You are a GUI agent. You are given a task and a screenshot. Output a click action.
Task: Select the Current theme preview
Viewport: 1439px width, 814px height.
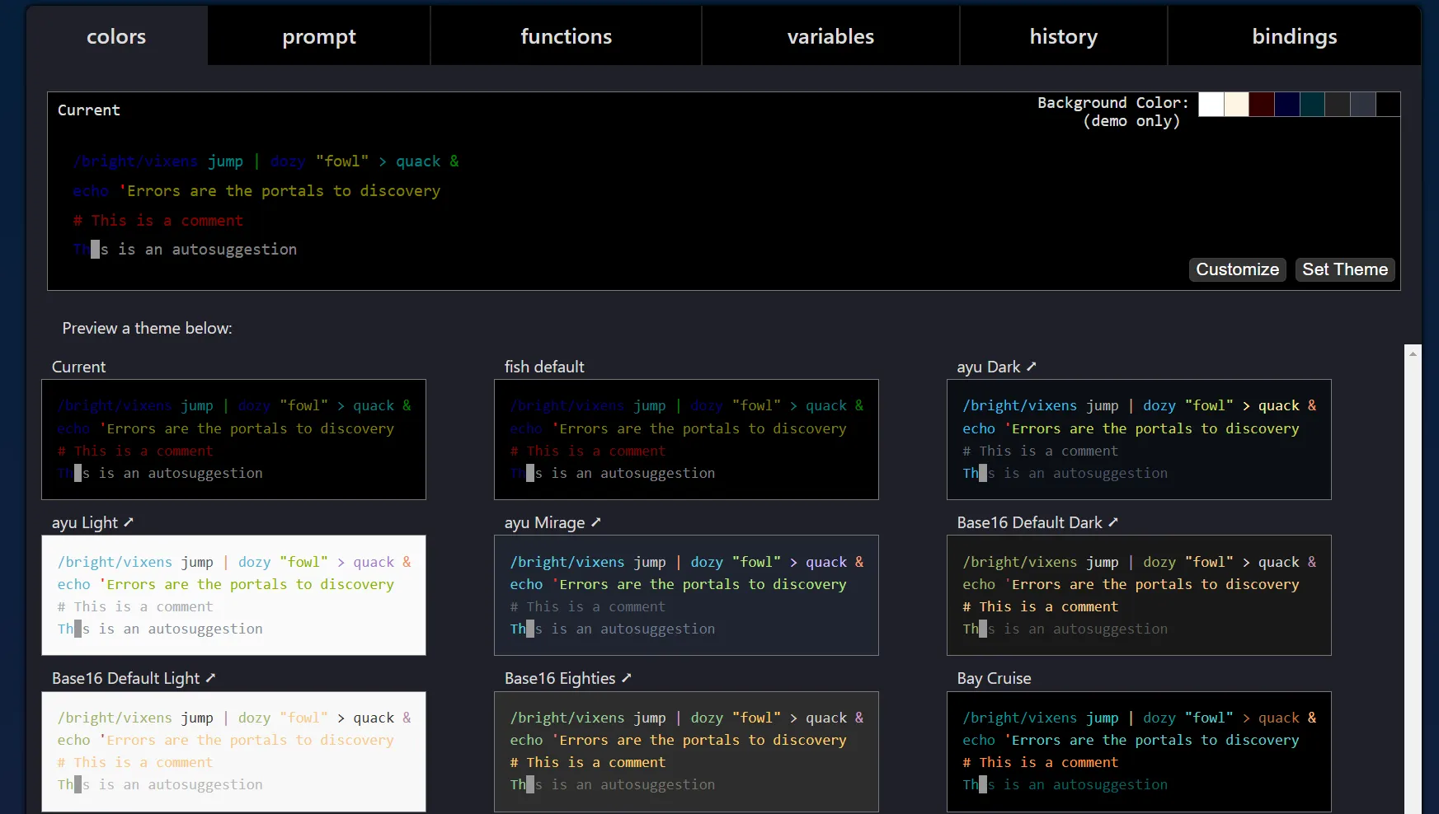click(x=233, y=439)
